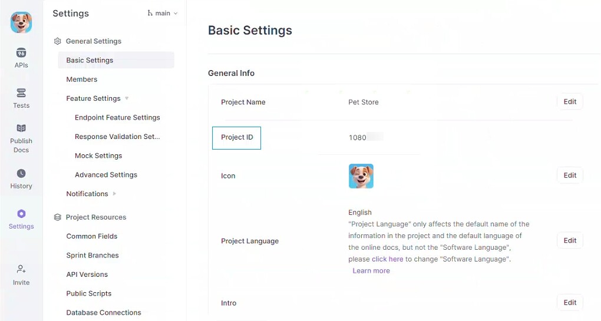Screen dimensions: 601x321
Task: Open the main branch dropdown
Action: pyautogui.click(x=163, y=13)
